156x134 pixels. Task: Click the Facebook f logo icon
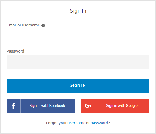[x=13, y=106]
